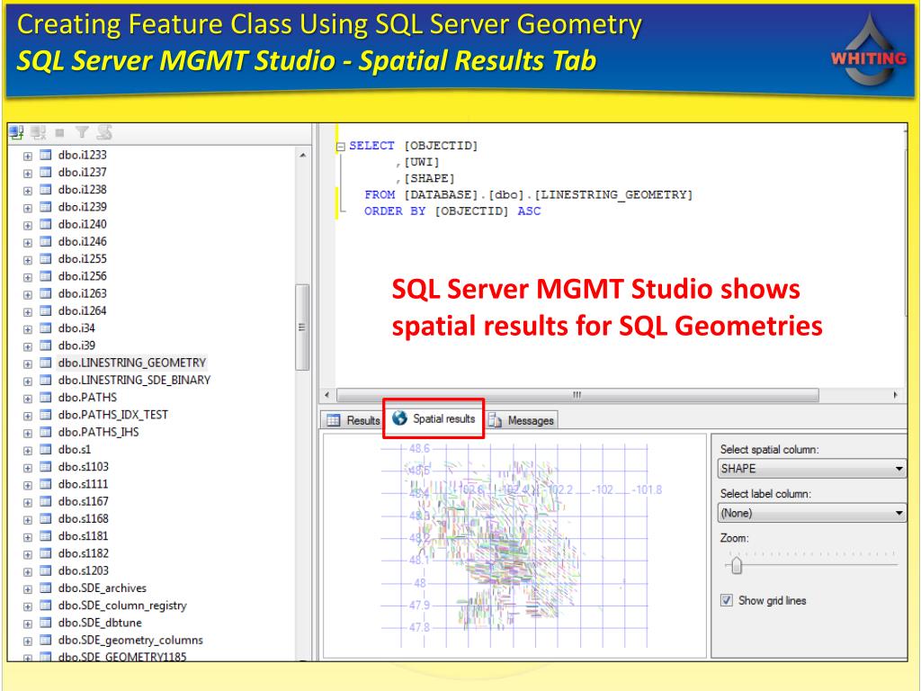The image size is (921, 691).
Task: Collapse the SELECT query code block
Action: pyautogui.click(x=341, y=147)
